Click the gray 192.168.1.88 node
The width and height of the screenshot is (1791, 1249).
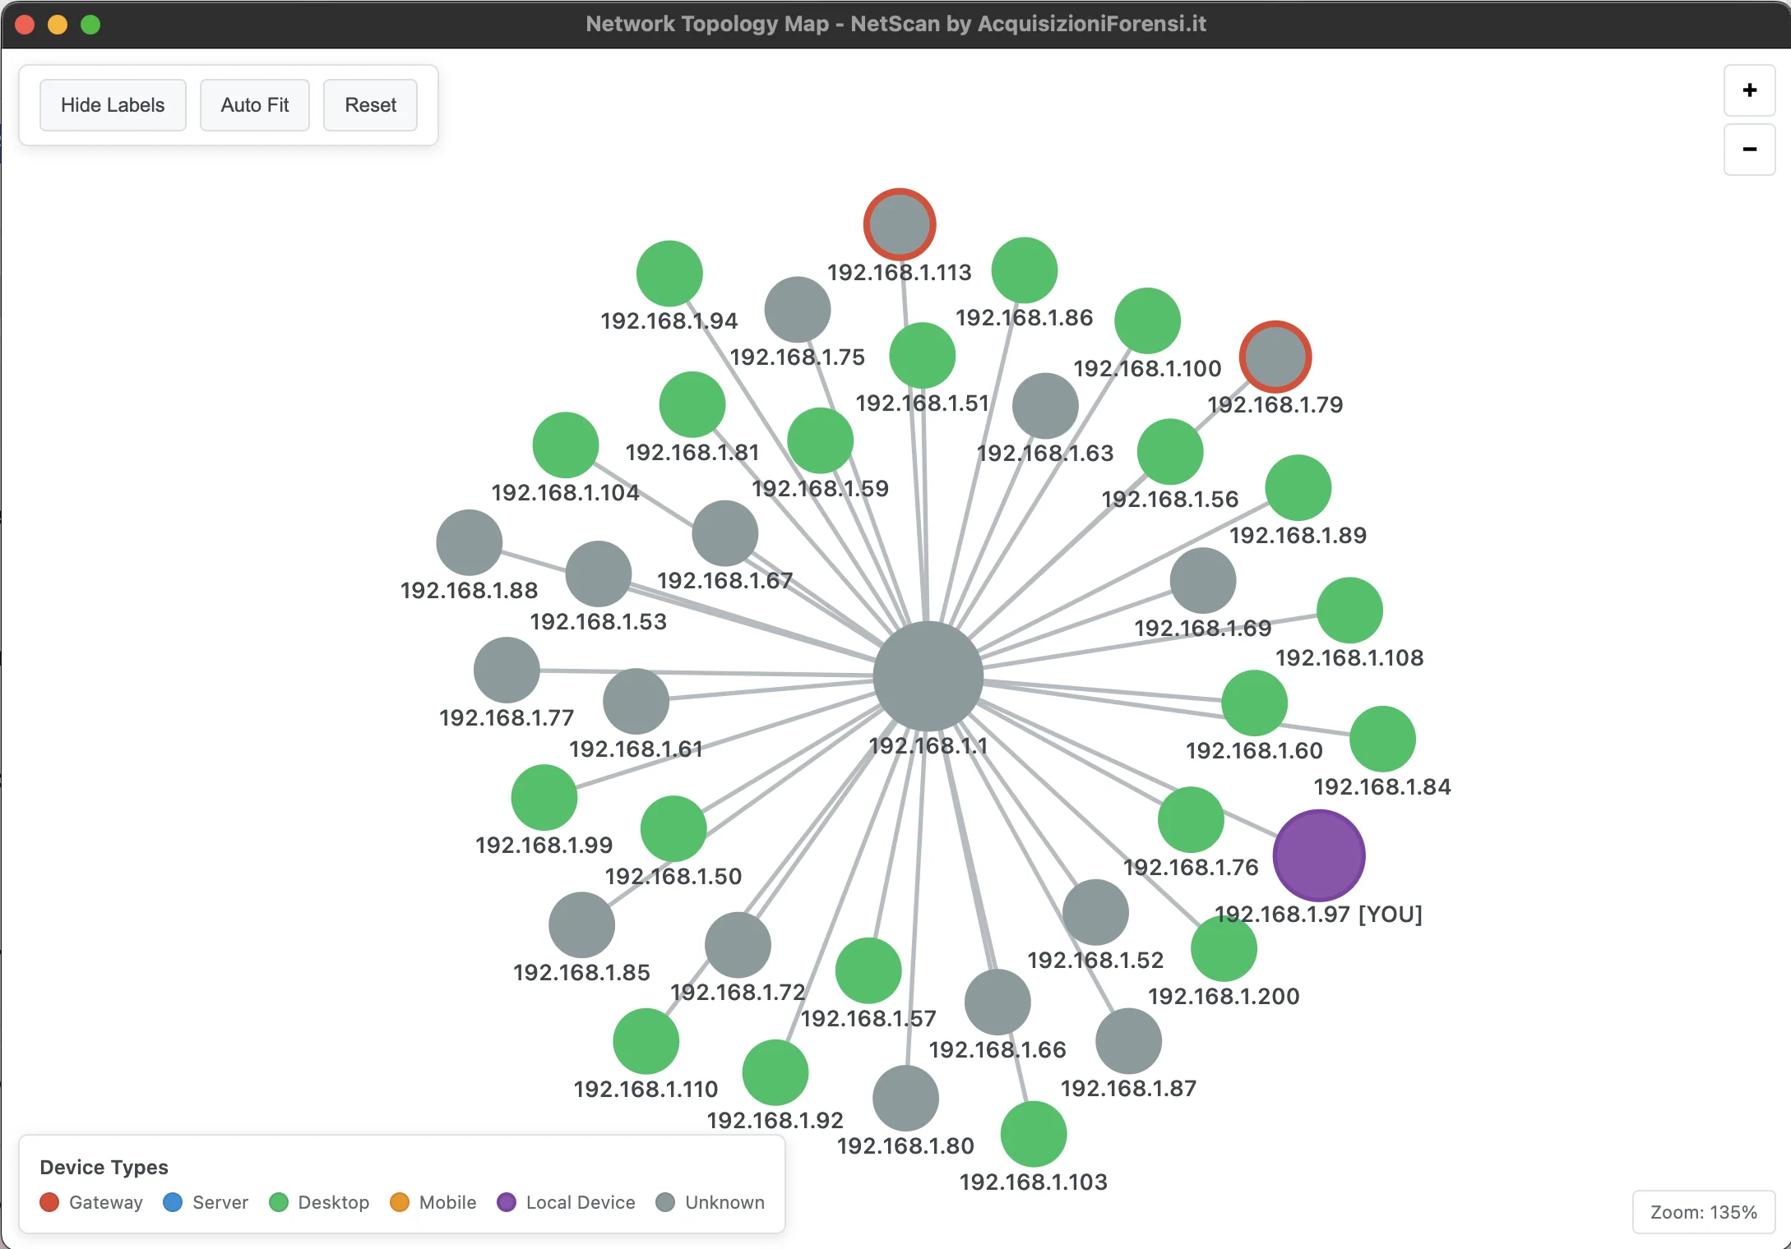click(470, 543)
